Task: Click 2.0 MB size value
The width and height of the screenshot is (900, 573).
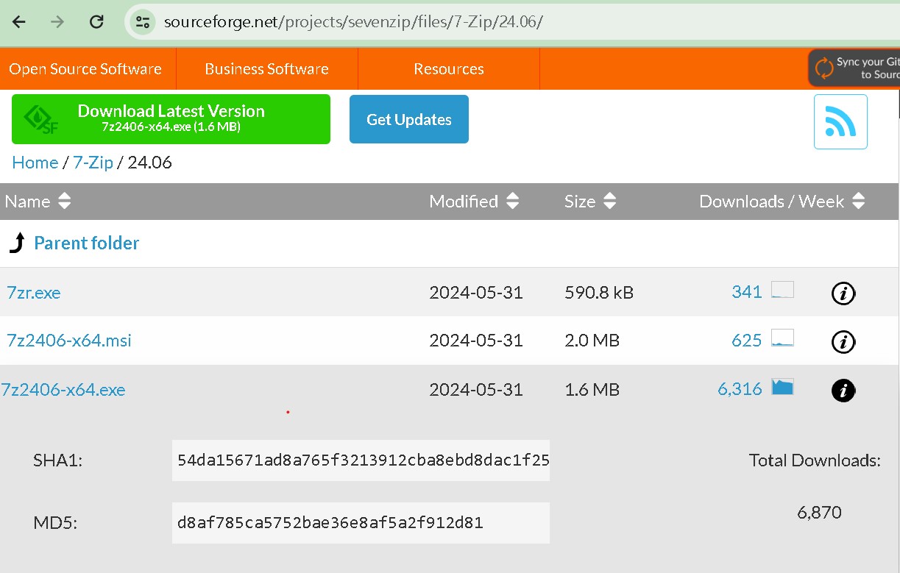Action: coord(592,341)
